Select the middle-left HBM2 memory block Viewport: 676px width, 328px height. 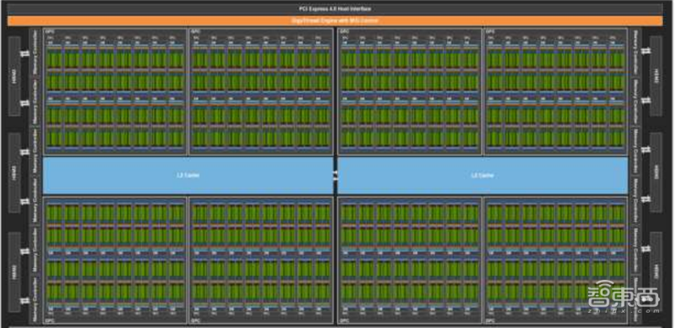[x=14, y=172]
